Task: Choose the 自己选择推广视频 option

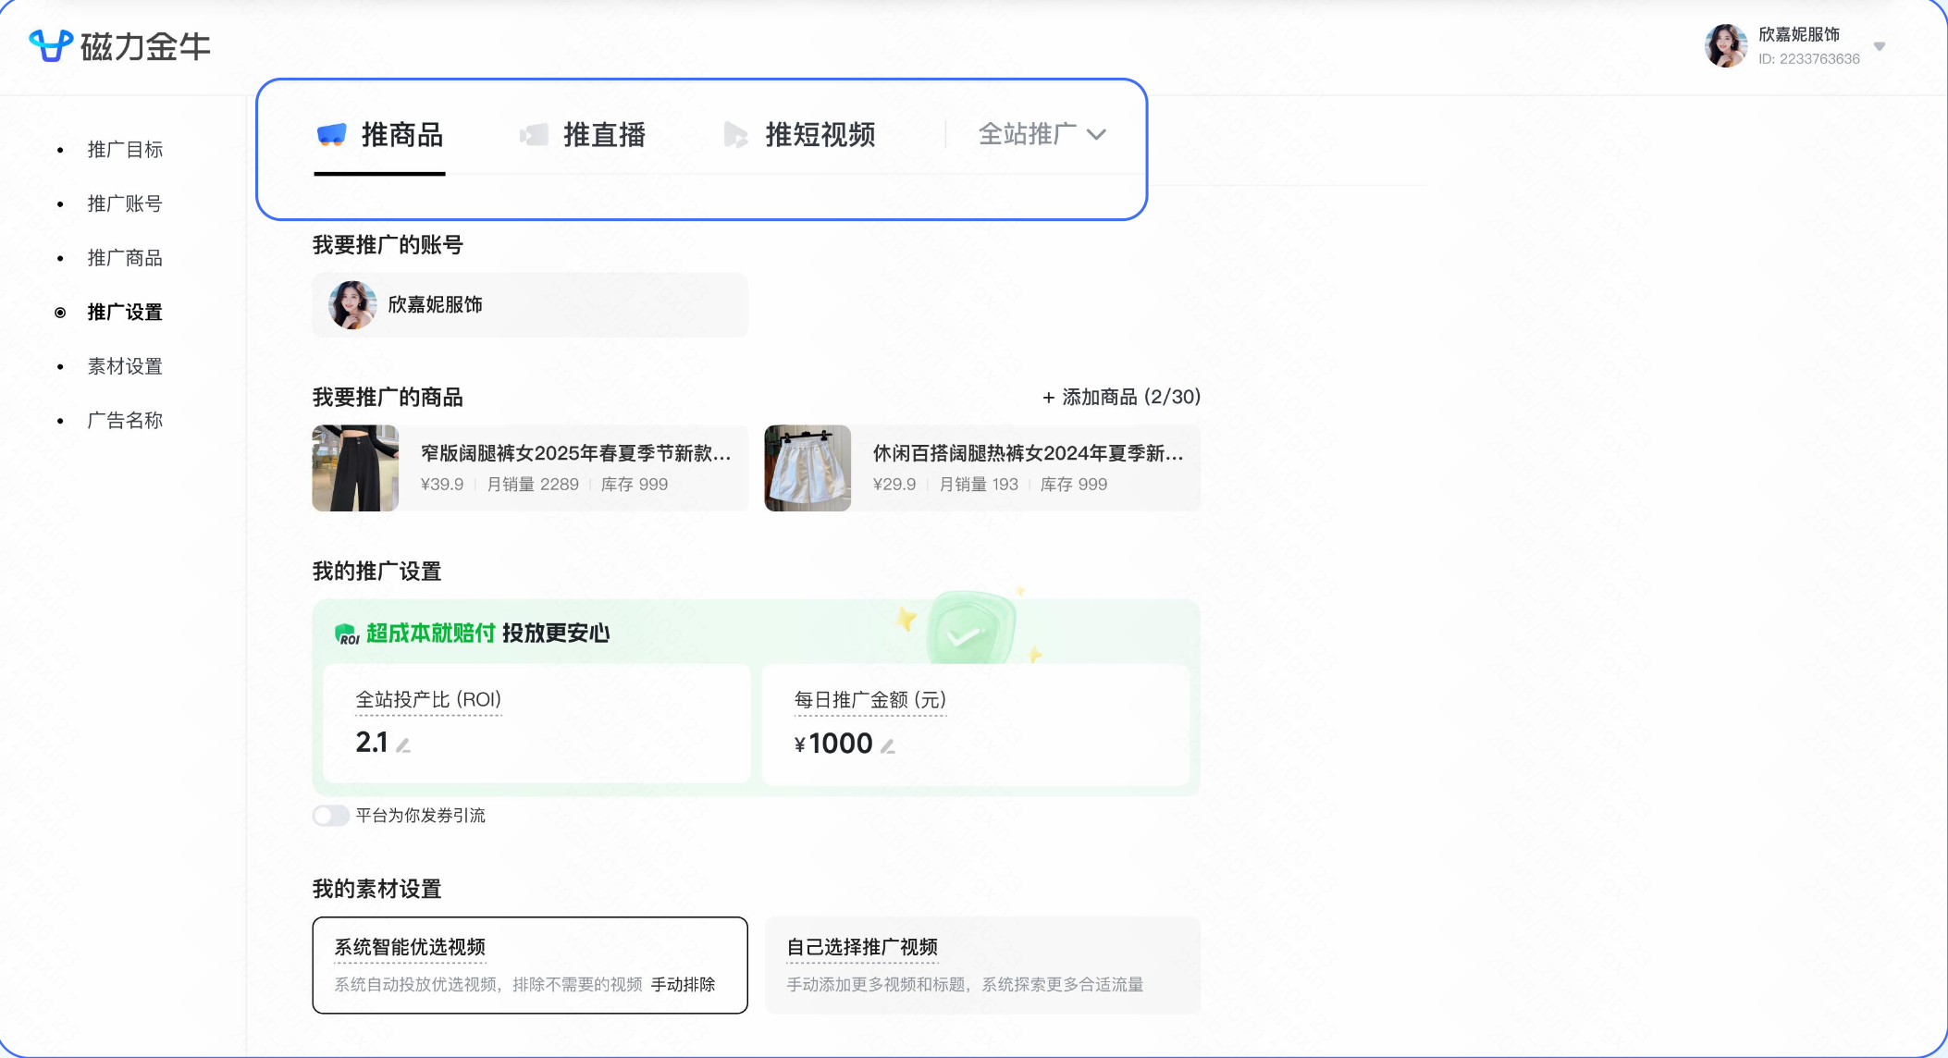Action: tap(980, 964)
